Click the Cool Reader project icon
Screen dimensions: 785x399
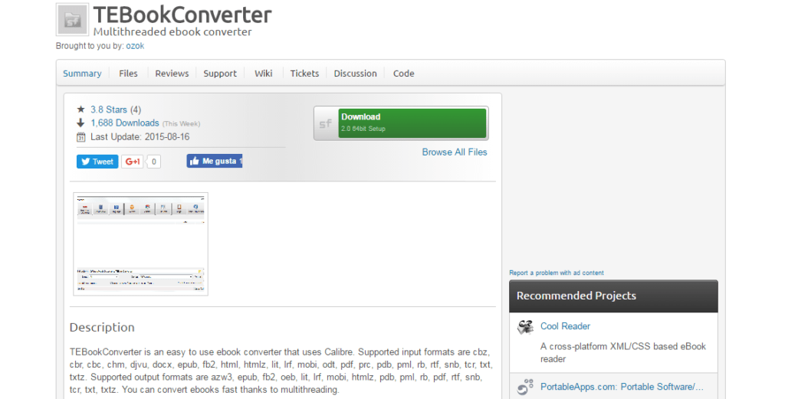(525, 327)
